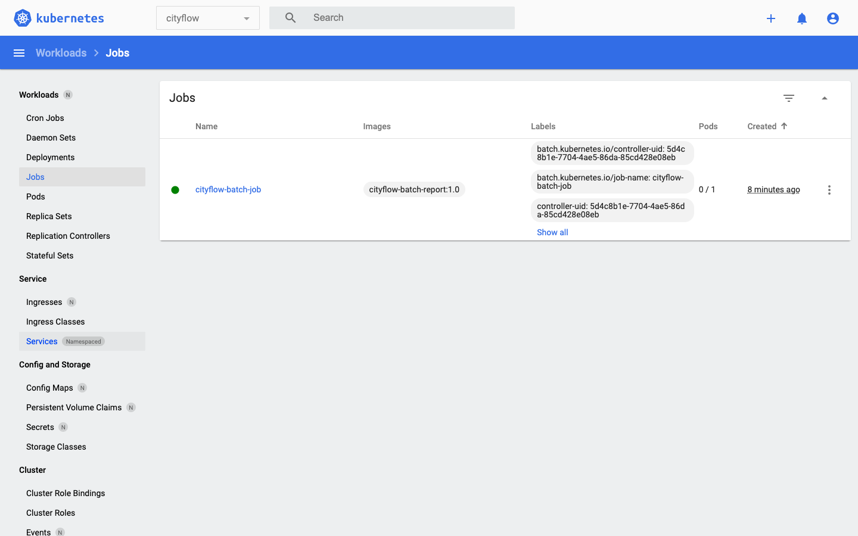858x536 pixels.
Task: Open Pods in sidebar
Action: pyautogui.click(x=82, y=197)
